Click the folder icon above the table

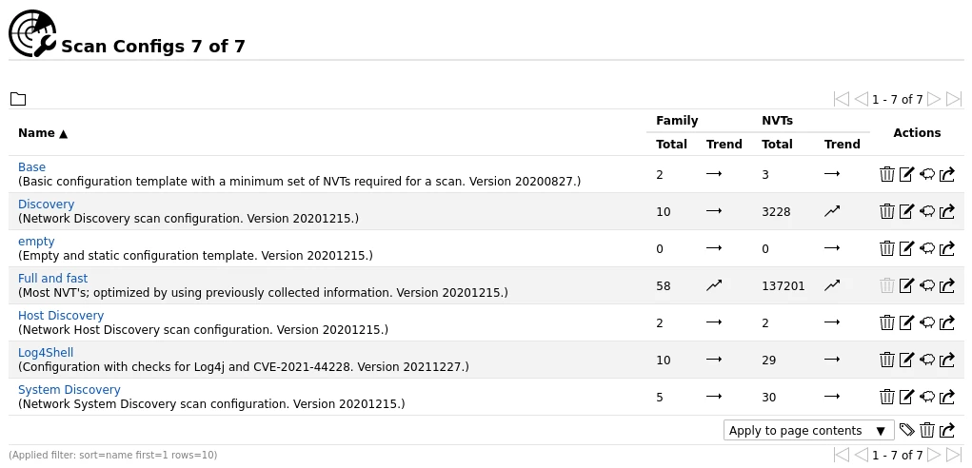[18, 99]
